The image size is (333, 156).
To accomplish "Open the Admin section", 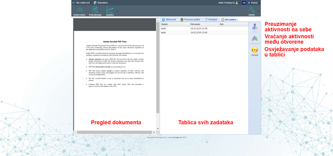I will point(252,12).
